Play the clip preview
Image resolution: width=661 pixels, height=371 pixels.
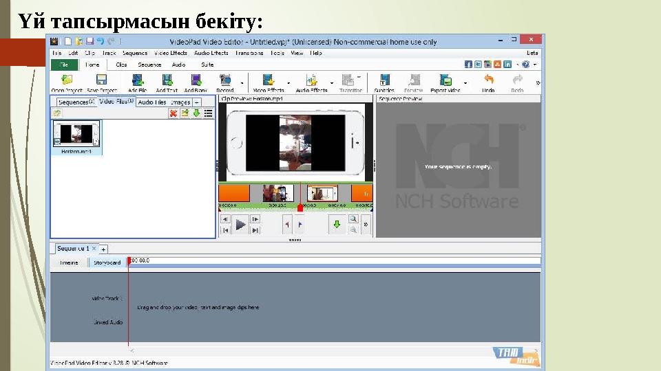[x=241, y=225]
